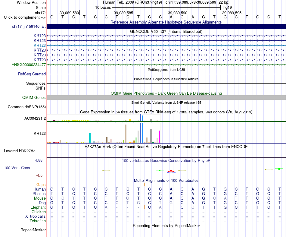
Task: Click the cyan bar in KRT23 expression chart
Action: (90, 138)
